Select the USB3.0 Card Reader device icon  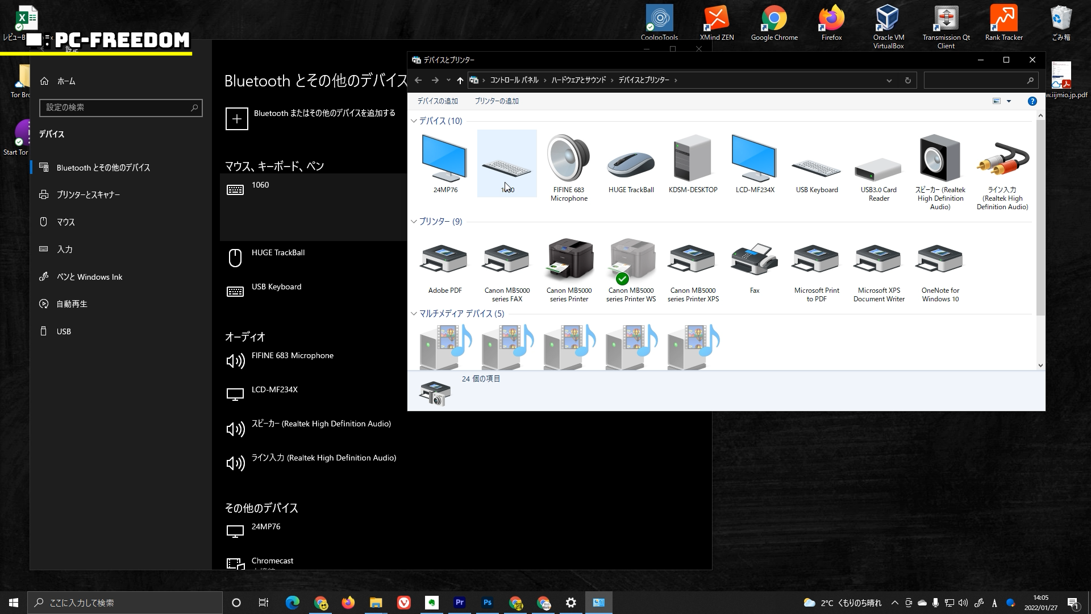(x=878, y=168)
